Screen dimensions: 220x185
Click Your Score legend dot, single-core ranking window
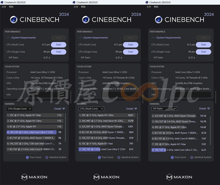(x=27, y=157)
